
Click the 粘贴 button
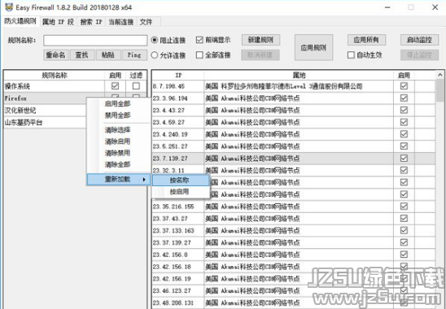[x=108, y=54]
